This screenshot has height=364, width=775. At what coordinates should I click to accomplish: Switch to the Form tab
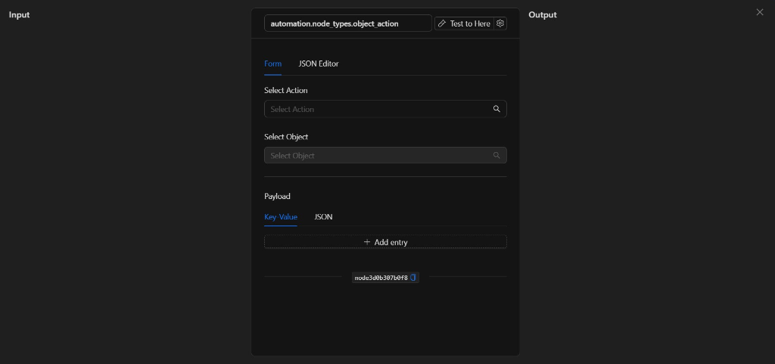click(x=272, y=64)
